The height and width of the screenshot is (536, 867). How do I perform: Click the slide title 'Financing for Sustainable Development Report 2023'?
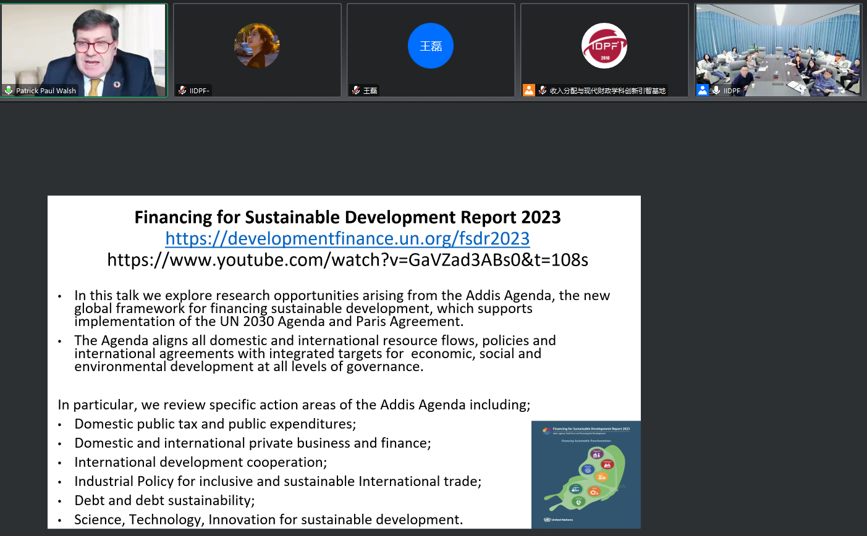[x=347, y=217]
